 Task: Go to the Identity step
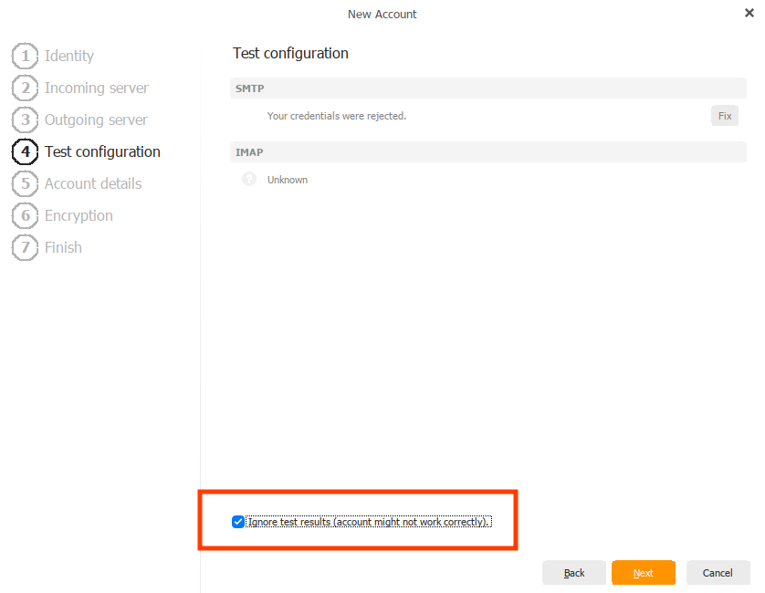pyautogui.click(x=69, y=56)
